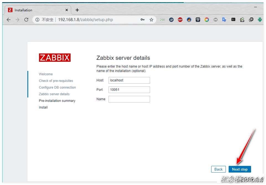The image size is (266, 185).
Task: Click the map-pin extension icon
Action: 242,20
